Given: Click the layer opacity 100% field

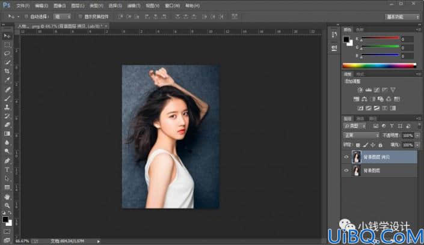Looking at the screenshot, I should pos(408,135).
